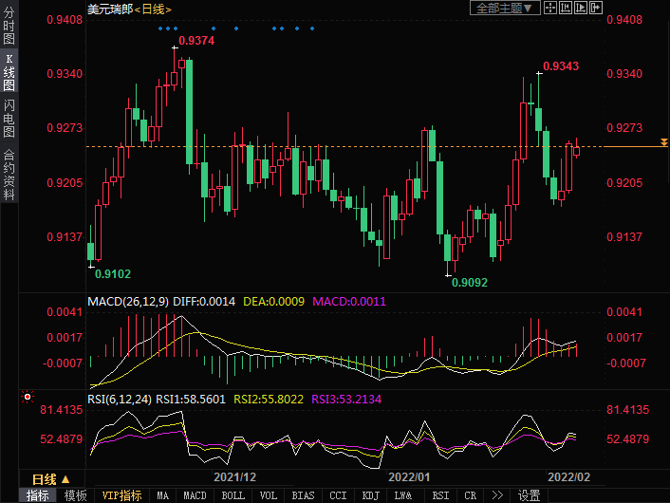
Task: Select the 闪电图 side tab
Action: click(9, 119)
